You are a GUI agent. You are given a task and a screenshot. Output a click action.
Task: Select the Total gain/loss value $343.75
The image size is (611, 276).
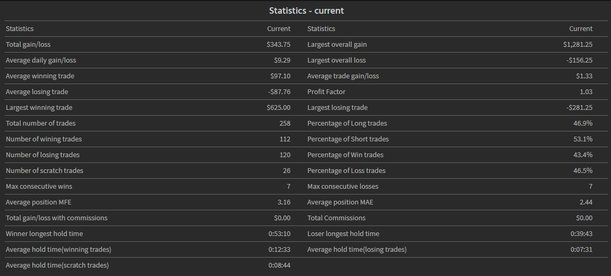[278, 45]
